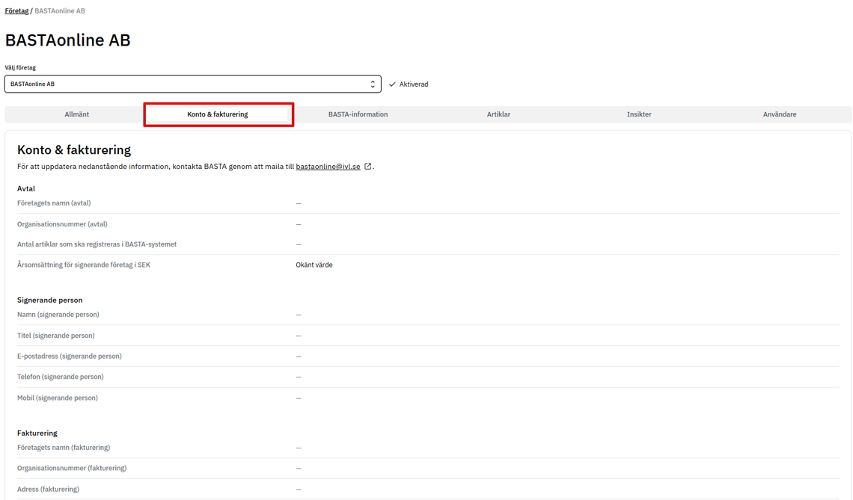This screenshot has height=500, width=853.
Task: Click the checkmark icon beside Aktiverad
Action: 392,84
